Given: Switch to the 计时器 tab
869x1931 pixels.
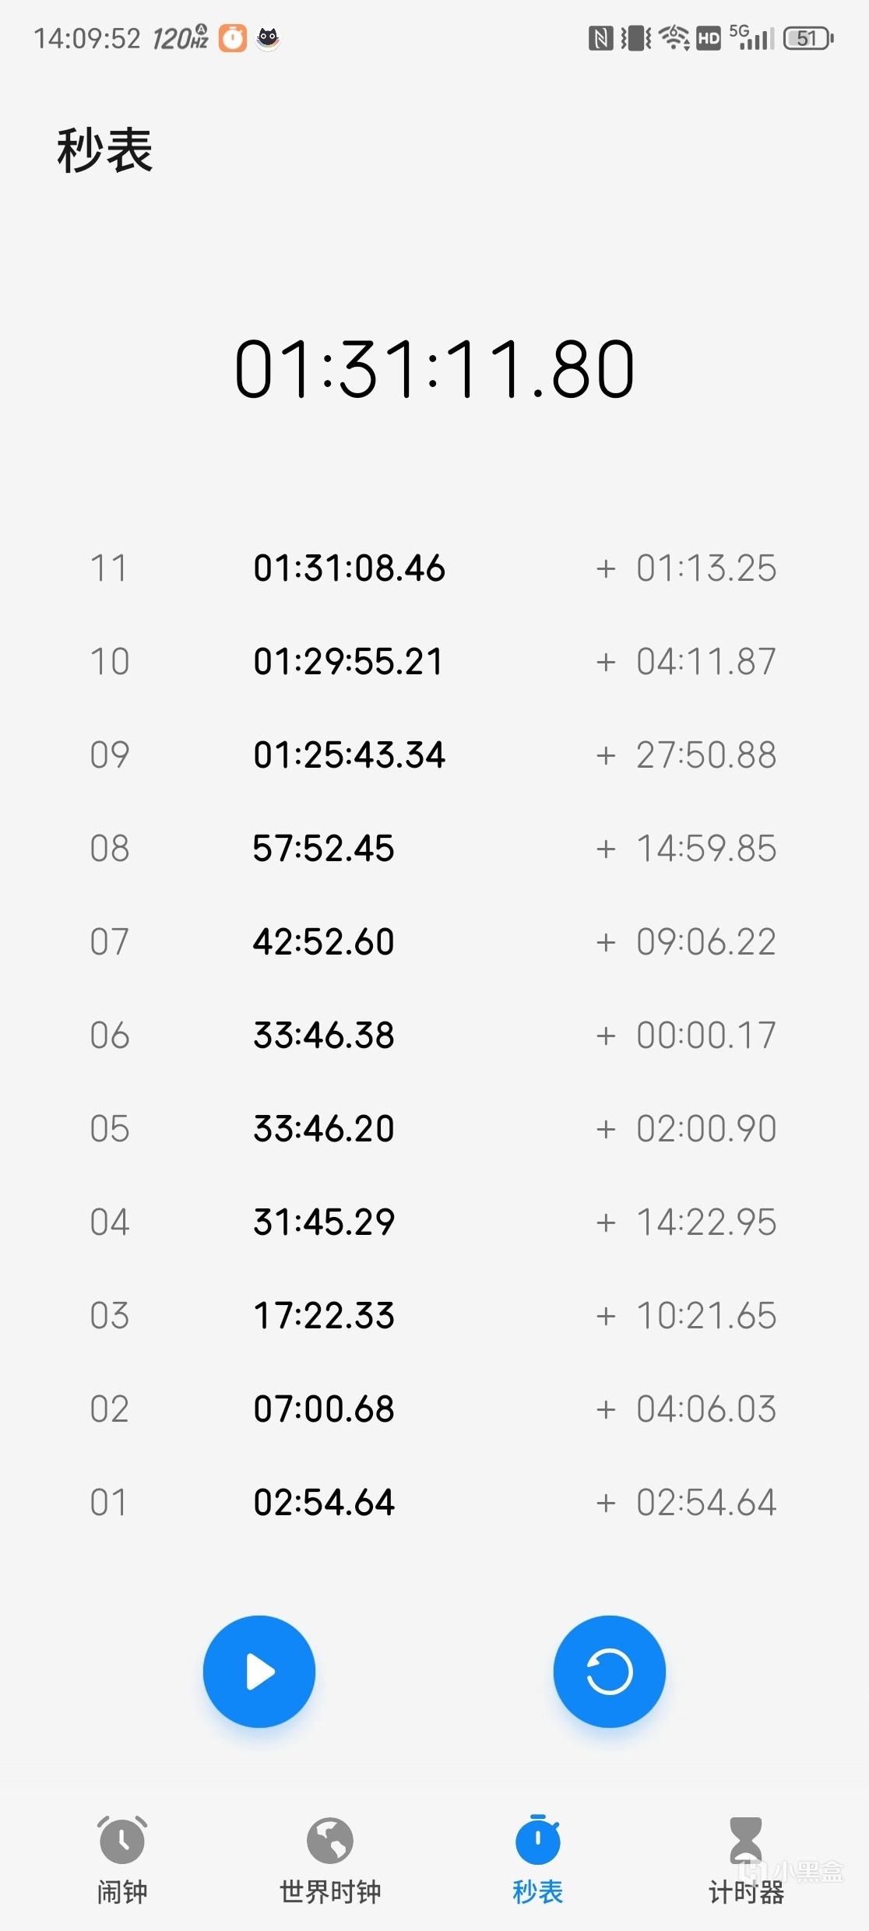Looking at the screenshot, I should tap(745, 1891).
